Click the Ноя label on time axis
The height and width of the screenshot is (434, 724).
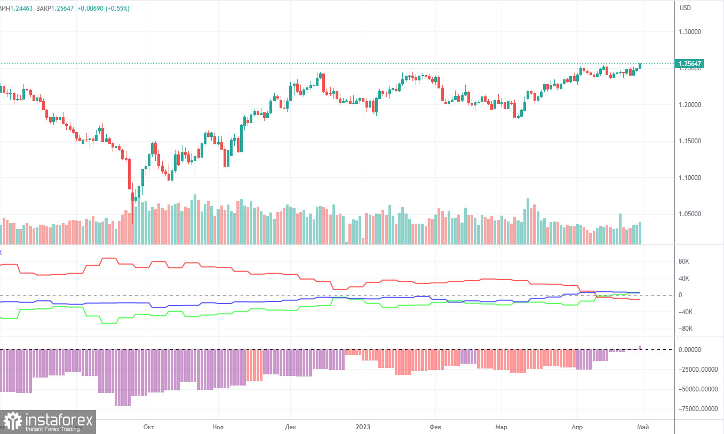coord(218,427)
